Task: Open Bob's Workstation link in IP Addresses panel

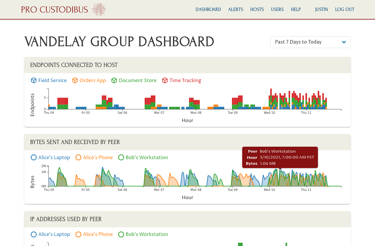Action: pos(147,234)
